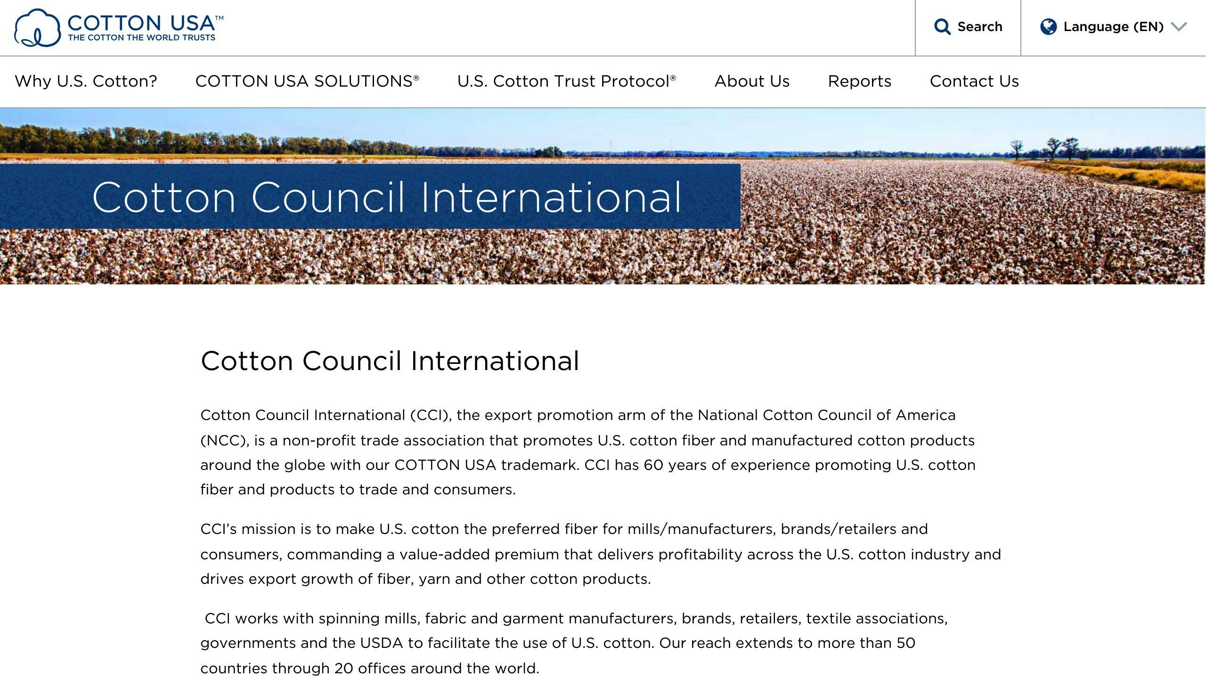
Task: Click the COTTON USA cotton boll logo
Action: (37, 28)
